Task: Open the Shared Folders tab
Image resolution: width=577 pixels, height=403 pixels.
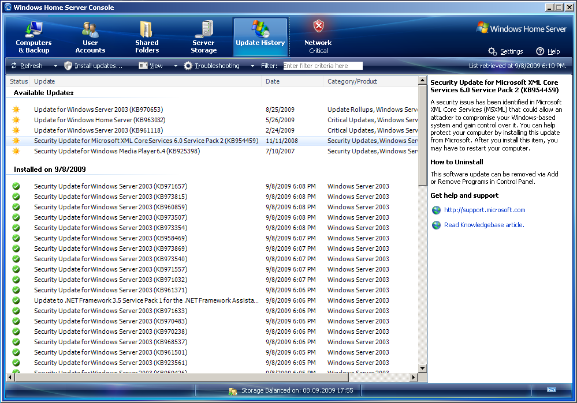Action: point(147,37)
